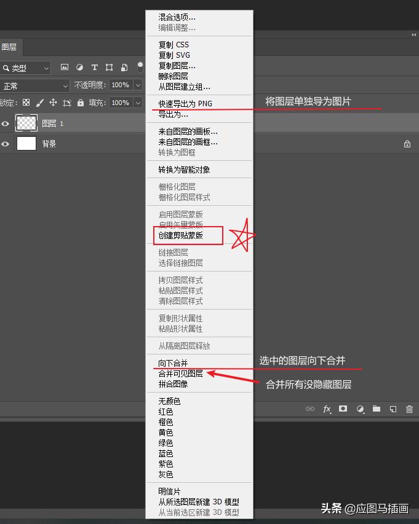Choose 明信片 menu item
The width and height of the screenshot is (419, 524).
pyautogui.click(x=170, y=491)
